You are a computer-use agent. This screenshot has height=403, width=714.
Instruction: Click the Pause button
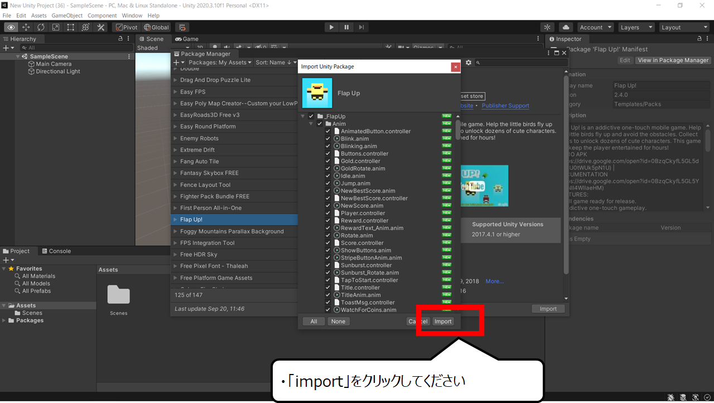tap(346, 27)
